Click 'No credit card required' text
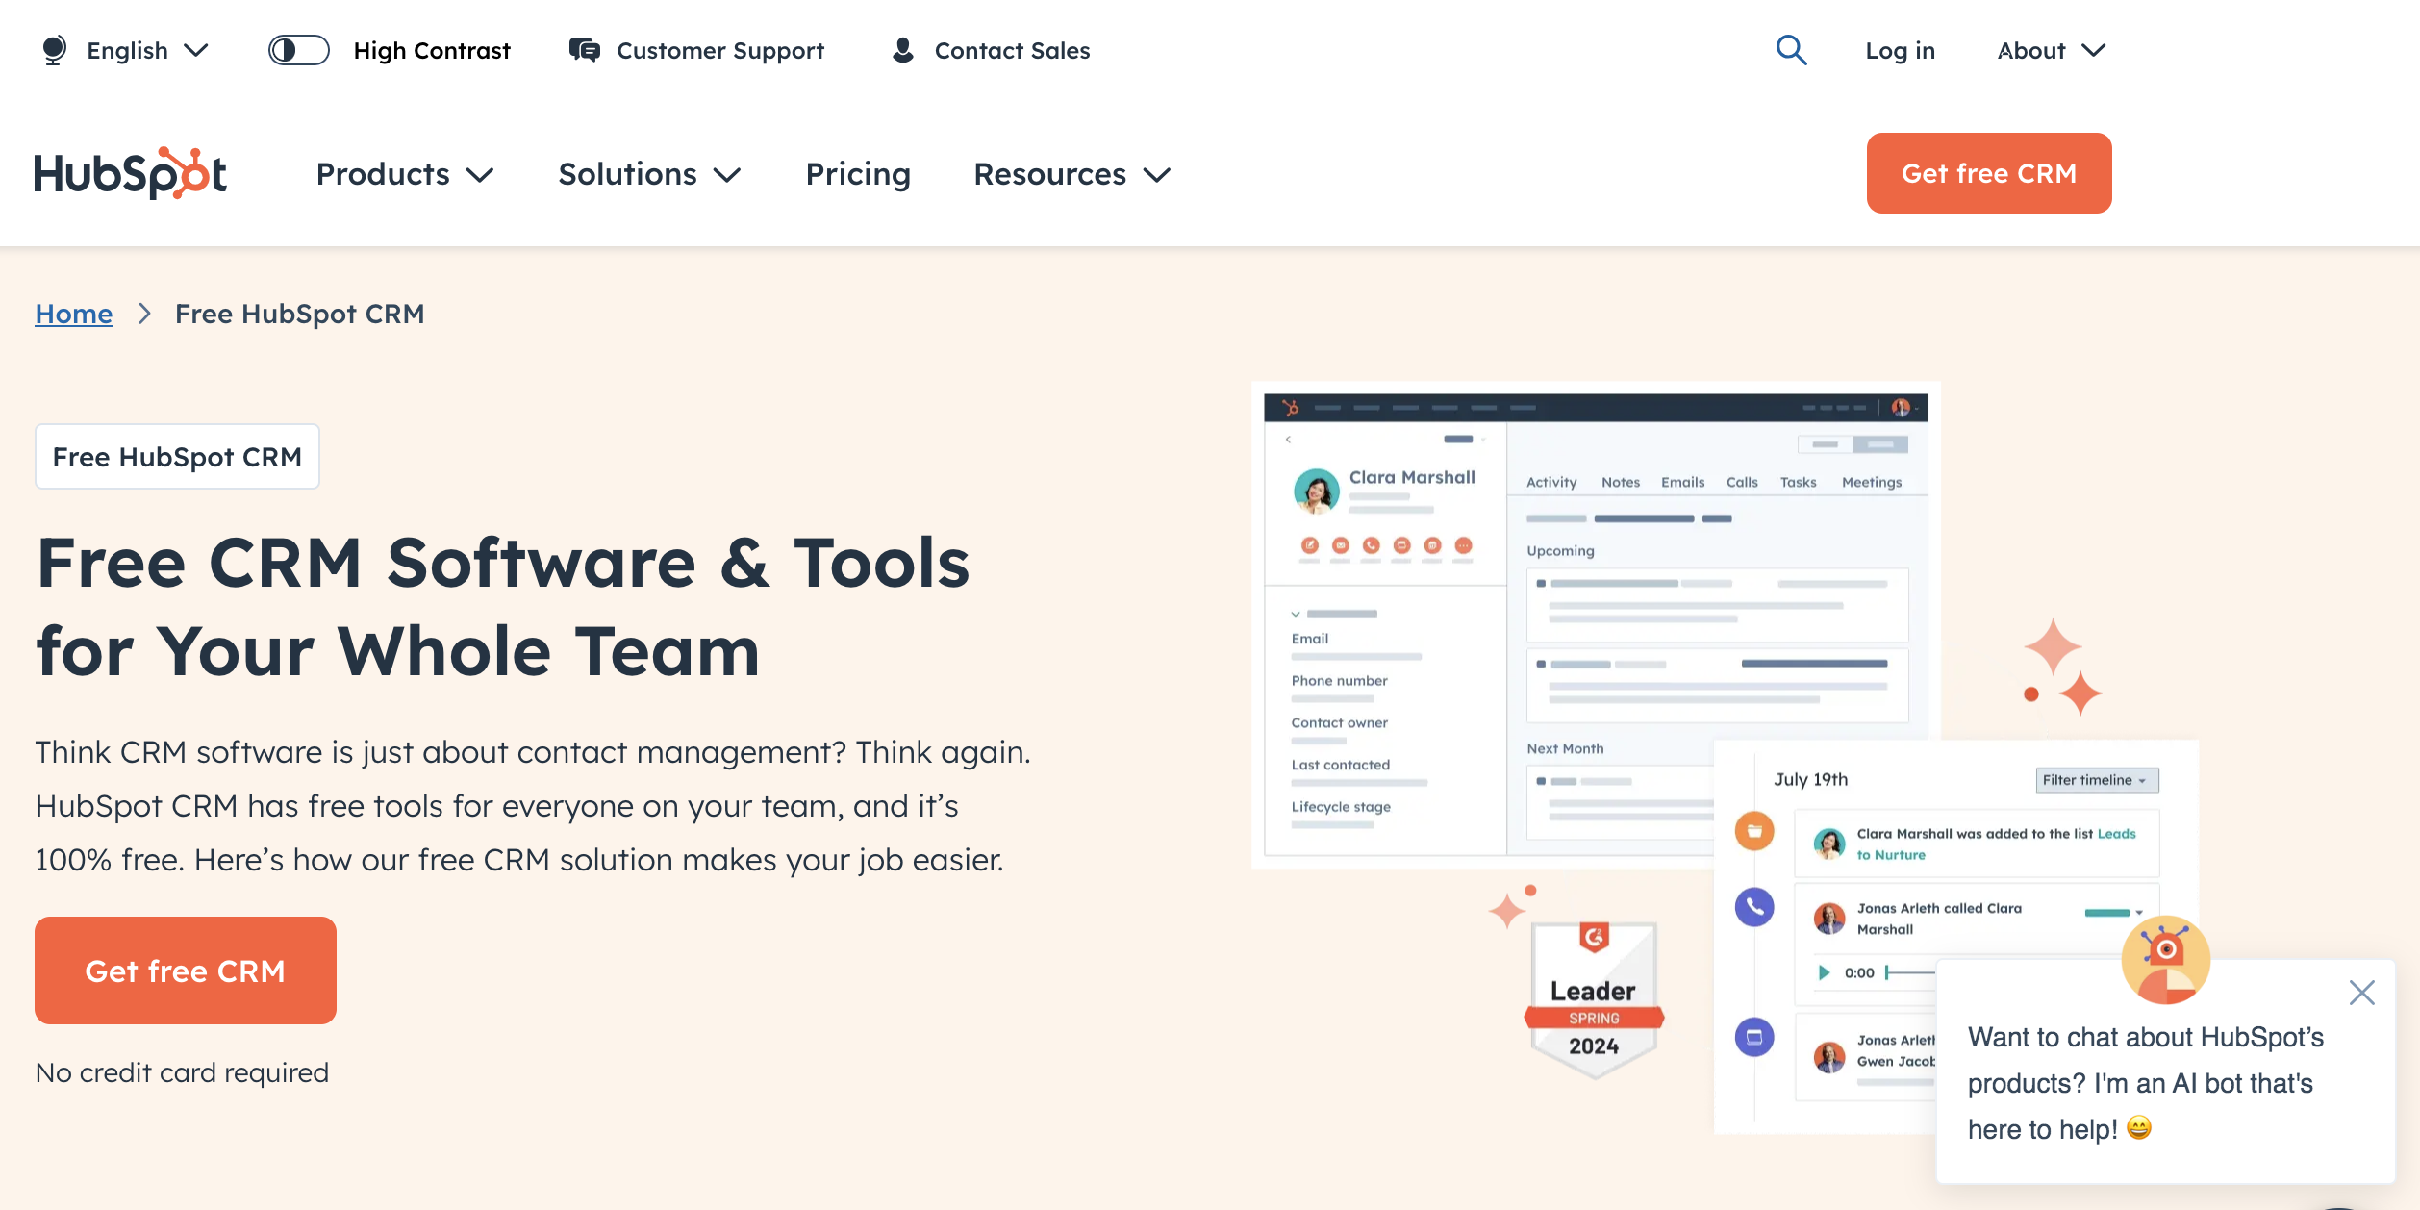The height and width of the screenshot is (1210, 2420). (182, 1072)
